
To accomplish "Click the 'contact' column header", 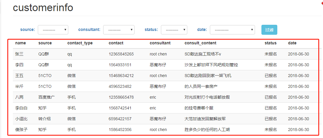I will (x=116, y=43).
